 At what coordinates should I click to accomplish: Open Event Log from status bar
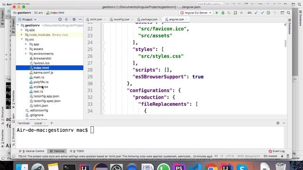276,151
